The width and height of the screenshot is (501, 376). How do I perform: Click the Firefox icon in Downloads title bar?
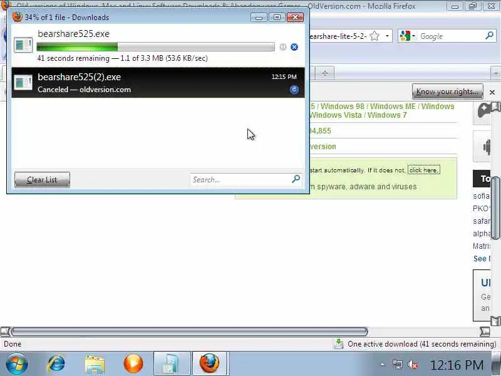[18, 17]
